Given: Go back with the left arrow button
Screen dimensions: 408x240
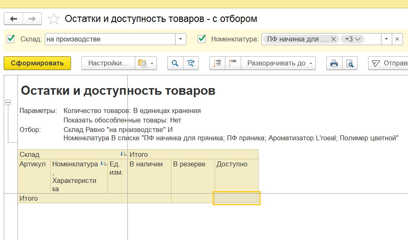Looking at the screenshot, I should coord(14,19).
